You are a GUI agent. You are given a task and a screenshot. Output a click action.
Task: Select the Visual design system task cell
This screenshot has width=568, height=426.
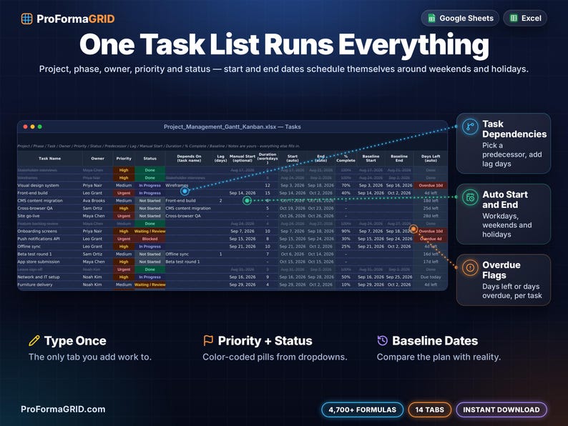point(49,185)
